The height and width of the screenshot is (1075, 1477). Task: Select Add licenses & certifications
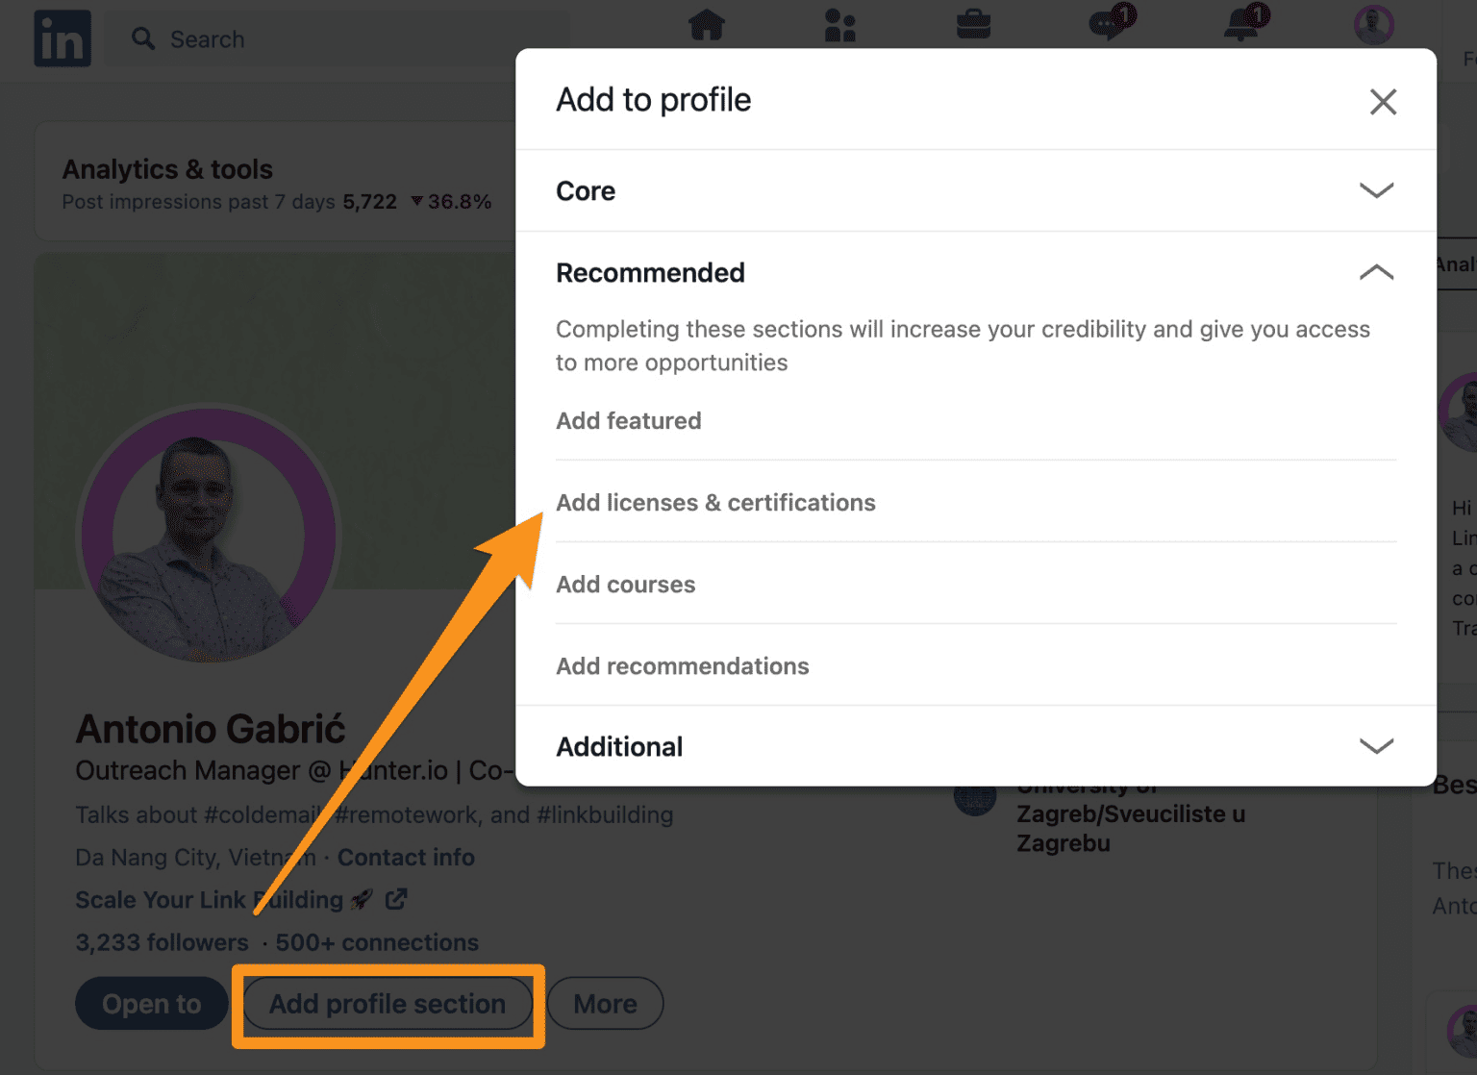pyautogui.click(x=715, y=502)
